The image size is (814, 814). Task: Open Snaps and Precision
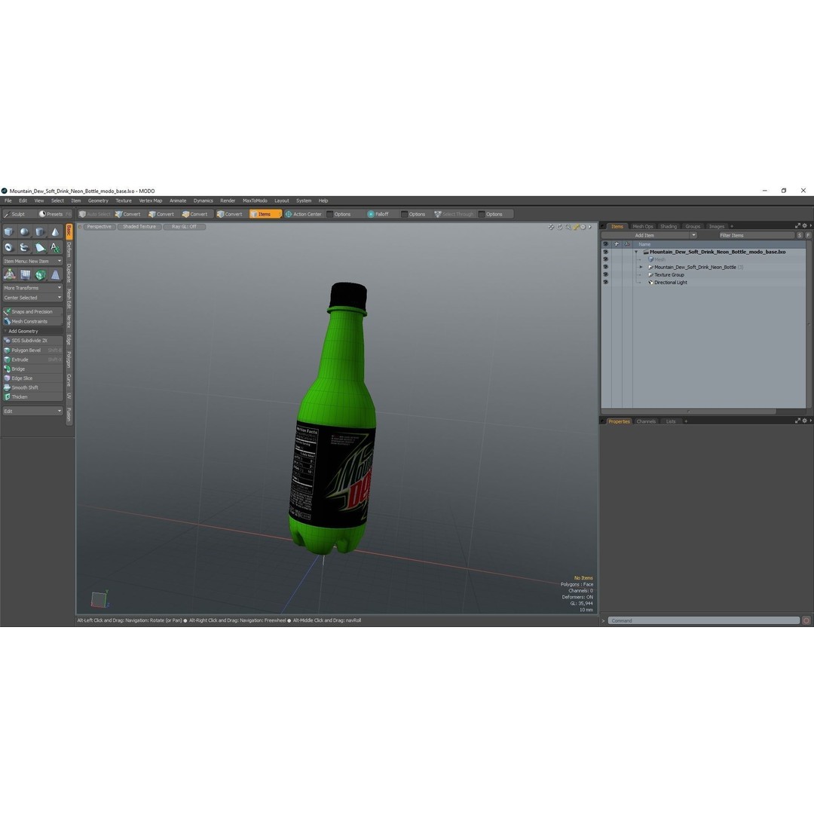pos(32,311)
